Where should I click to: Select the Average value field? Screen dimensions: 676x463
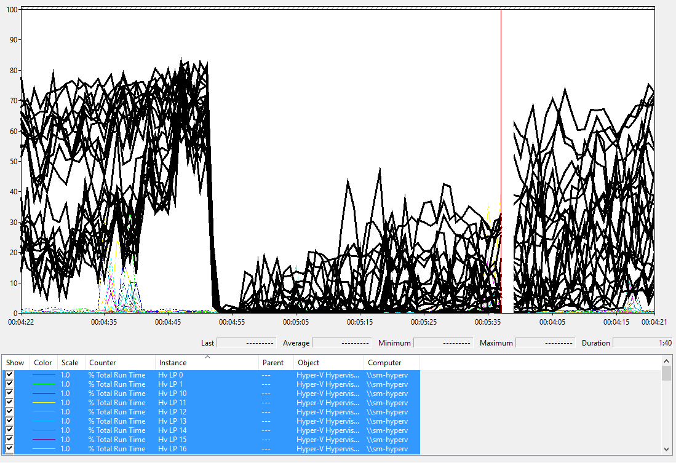[341, 343]
